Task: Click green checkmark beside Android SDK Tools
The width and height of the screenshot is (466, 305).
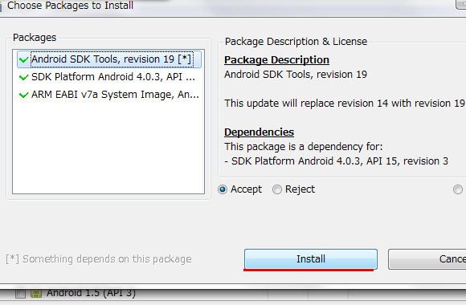Action: point(23,59)
